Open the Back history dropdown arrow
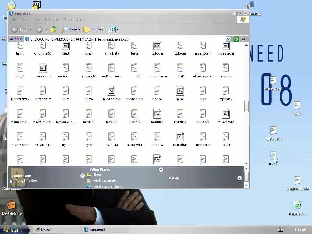The image size is (312, 234). point(30,29)
